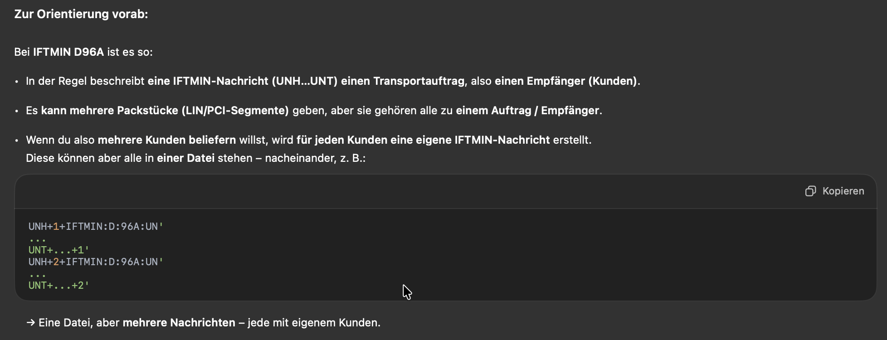Click the bold text 'einem Auftrag / Empfänger'
Viewport: 887px width, 340px height.
point(527,111)
